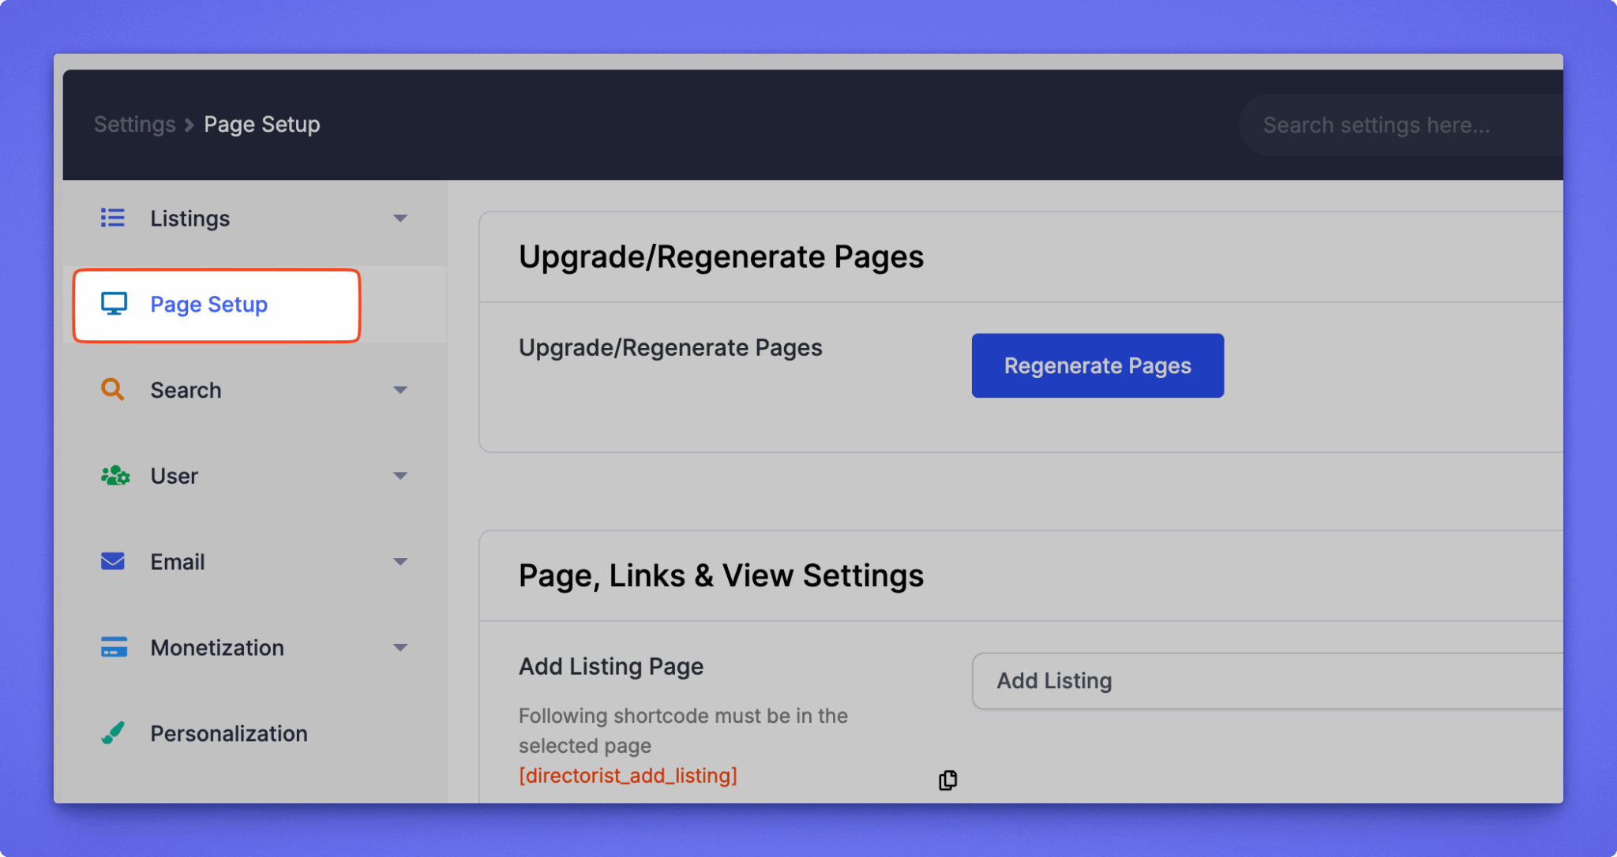
Task: Click the Email envelope icon
Action: (113, 561)
